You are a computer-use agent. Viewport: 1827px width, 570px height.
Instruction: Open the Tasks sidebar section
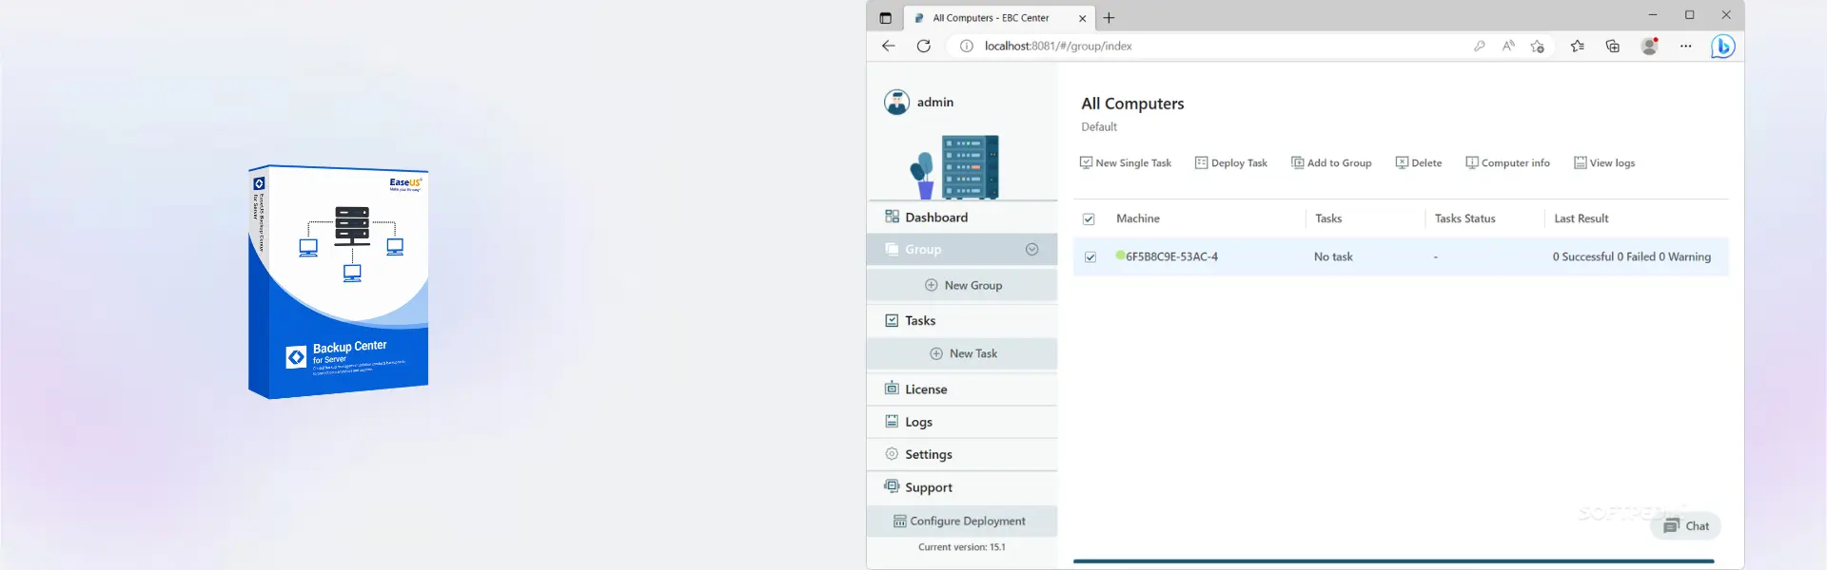(962, 320)
